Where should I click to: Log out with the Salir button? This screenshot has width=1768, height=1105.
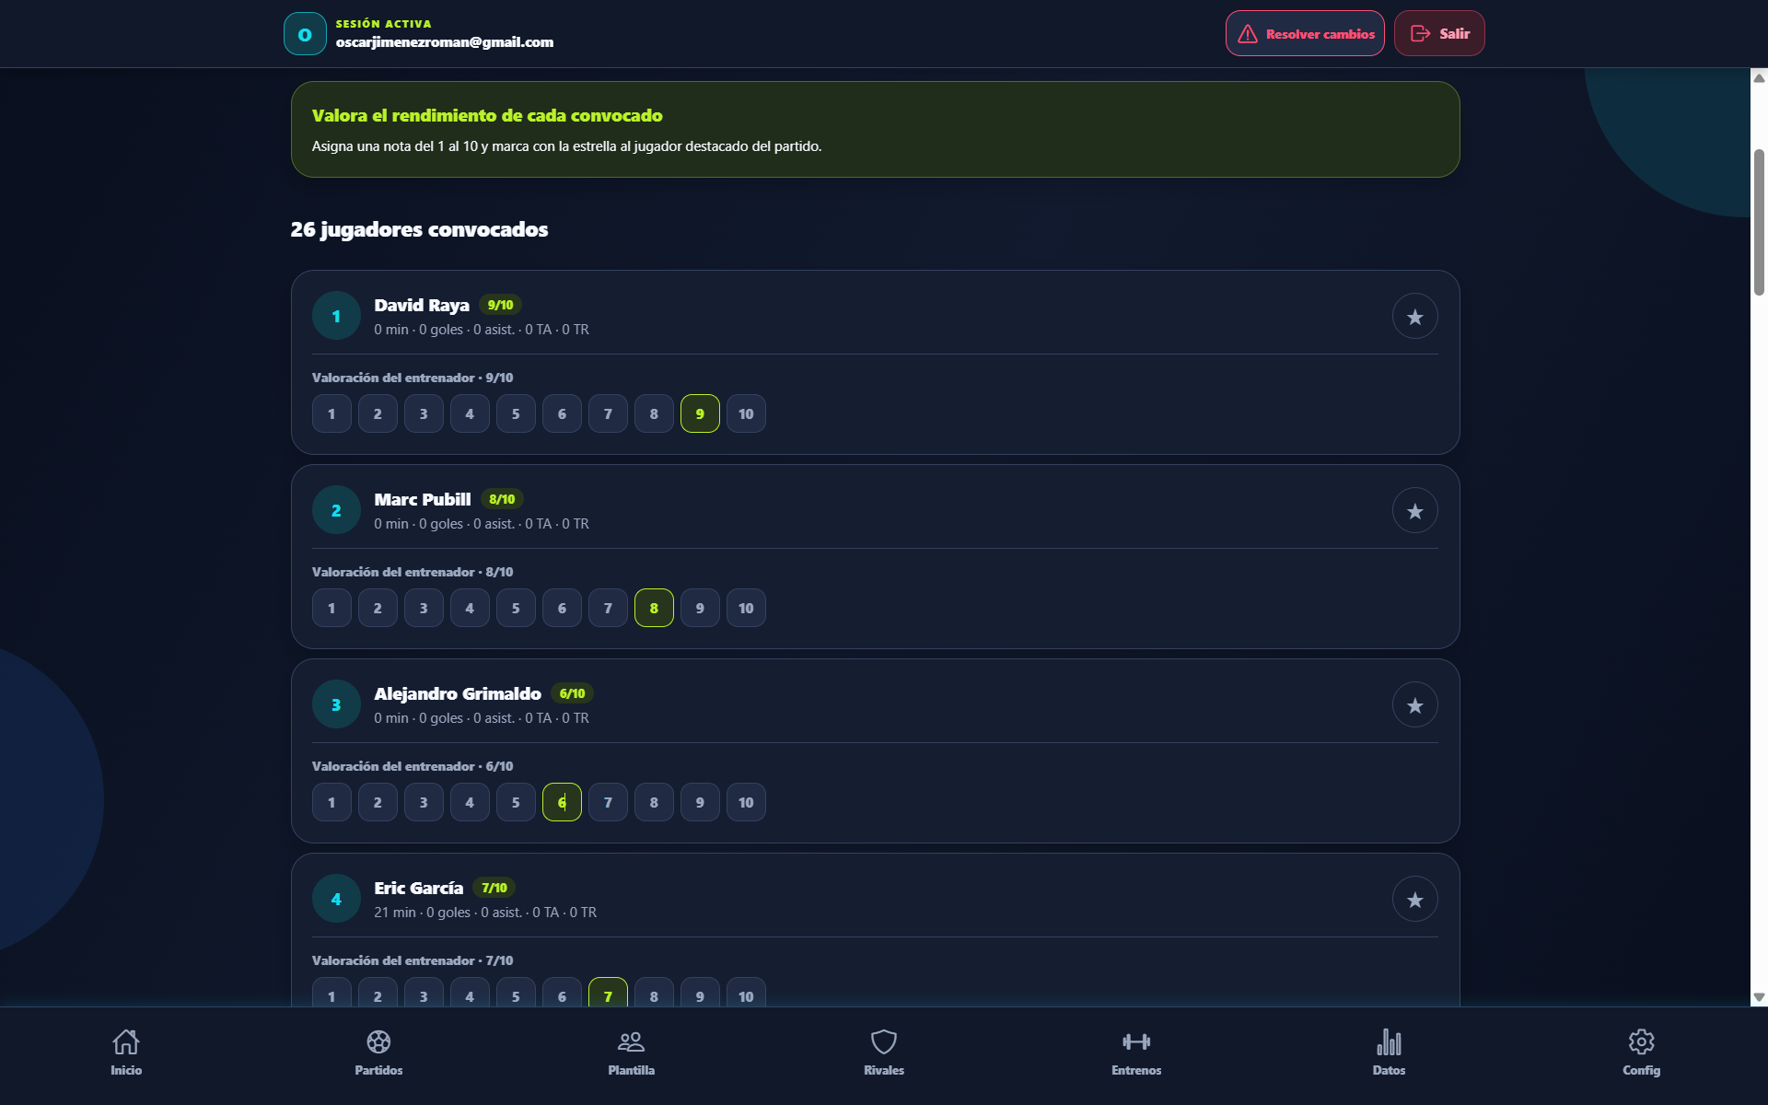coord(1439,34)
